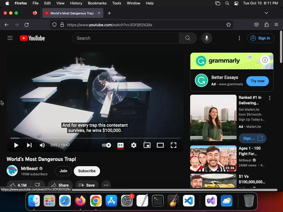Mute the video volume
The width and height of the screenshot is (283, 212).
click(x=42, y=145)
